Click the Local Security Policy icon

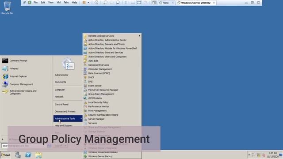coord(85,102)
